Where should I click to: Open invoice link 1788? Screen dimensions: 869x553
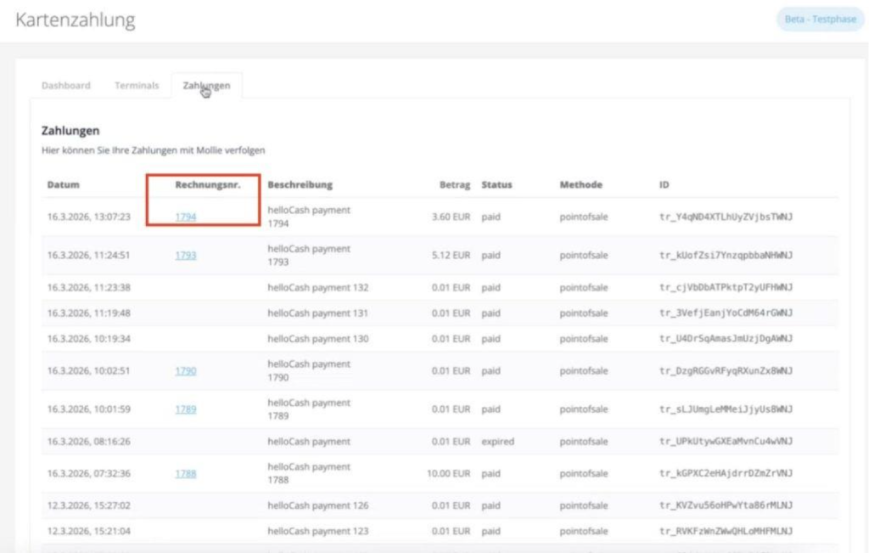click(x=186, y=474)
